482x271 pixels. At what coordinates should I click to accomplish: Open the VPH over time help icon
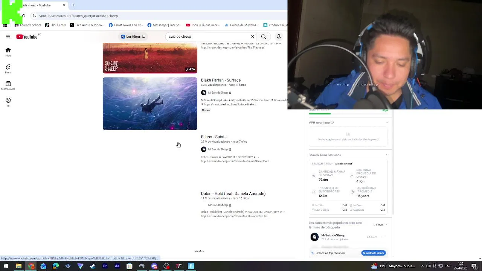pos(332,122)
